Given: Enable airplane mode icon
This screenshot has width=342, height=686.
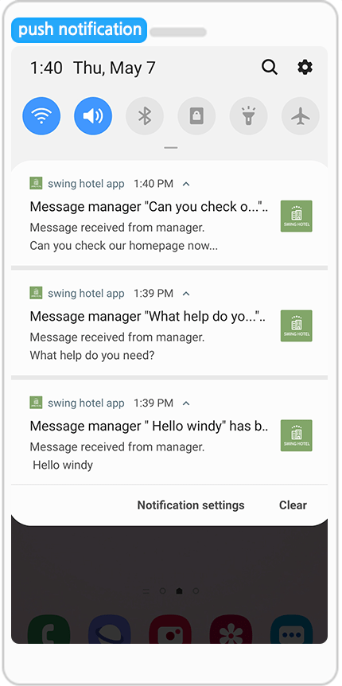Looking at the screenshot, I should 301,116.
